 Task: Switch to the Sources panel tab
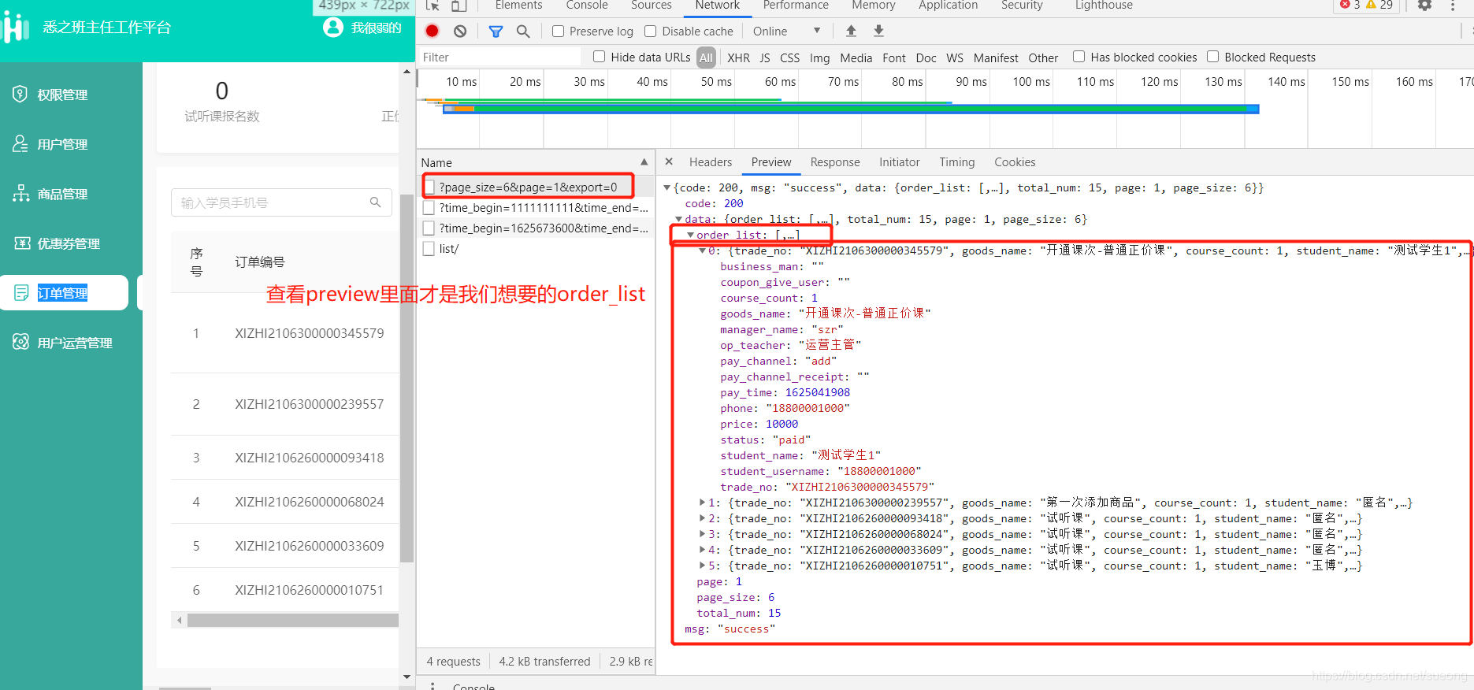(x=652, y=6)
